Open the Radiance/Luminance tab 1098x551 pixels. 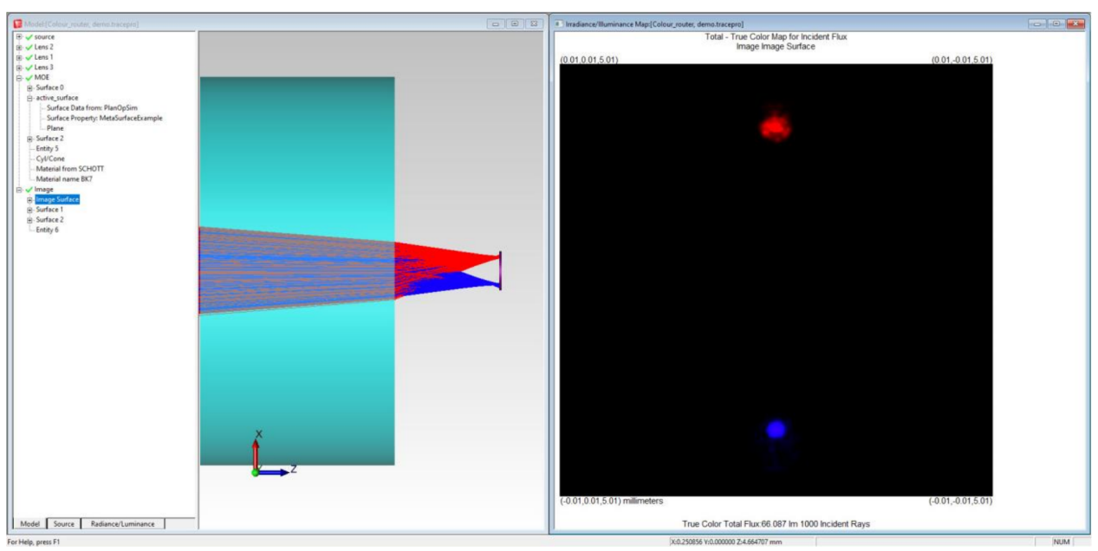click(x=122, y=523)
